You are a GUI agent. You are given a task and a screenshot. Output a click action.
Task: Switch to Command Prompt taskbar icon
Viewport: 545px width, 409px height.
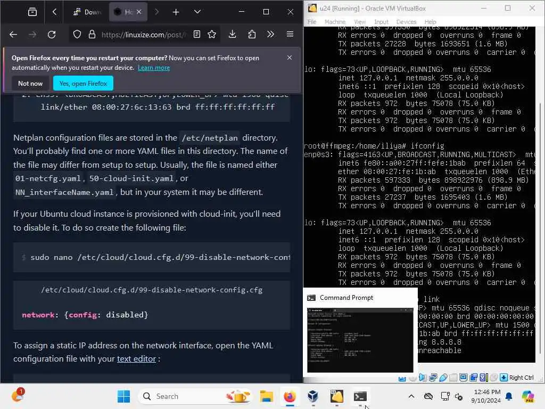pos(360,396)
